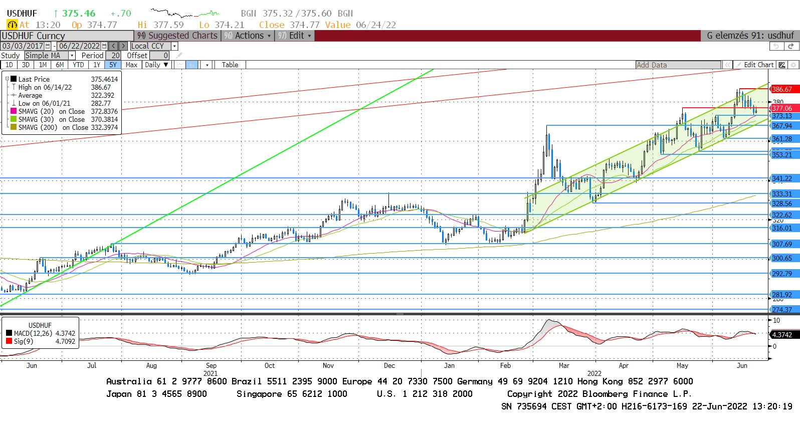Open chart settings gear icon
The width and height of the screenshot is (800, 423).
(x=793, y=65)
